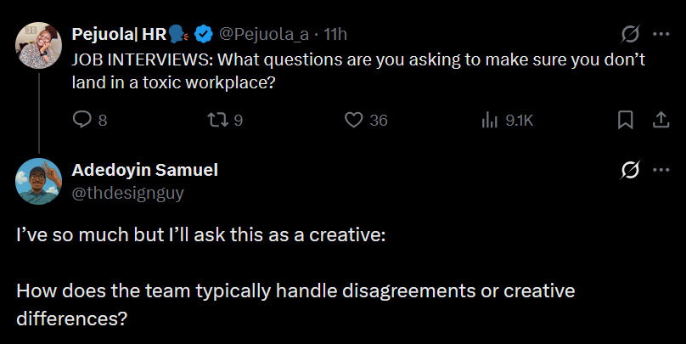Open Adedoyin Samuel's profile avatar
This screenshot has height=344, width=686.
tap(39, 181)
